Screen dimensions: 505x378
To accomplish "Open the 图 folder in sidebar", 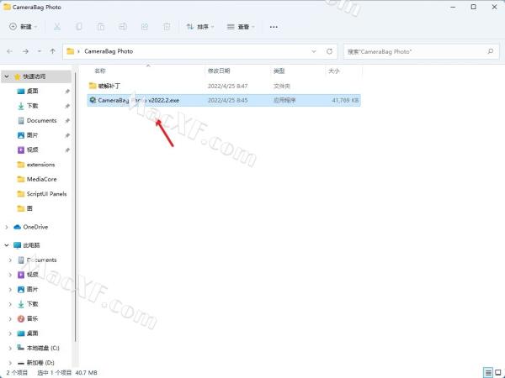I will click(29, 208).
